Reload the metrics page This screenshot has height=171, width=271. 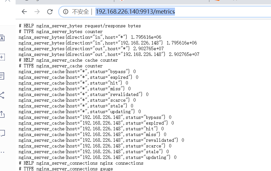tap(50, 12)
